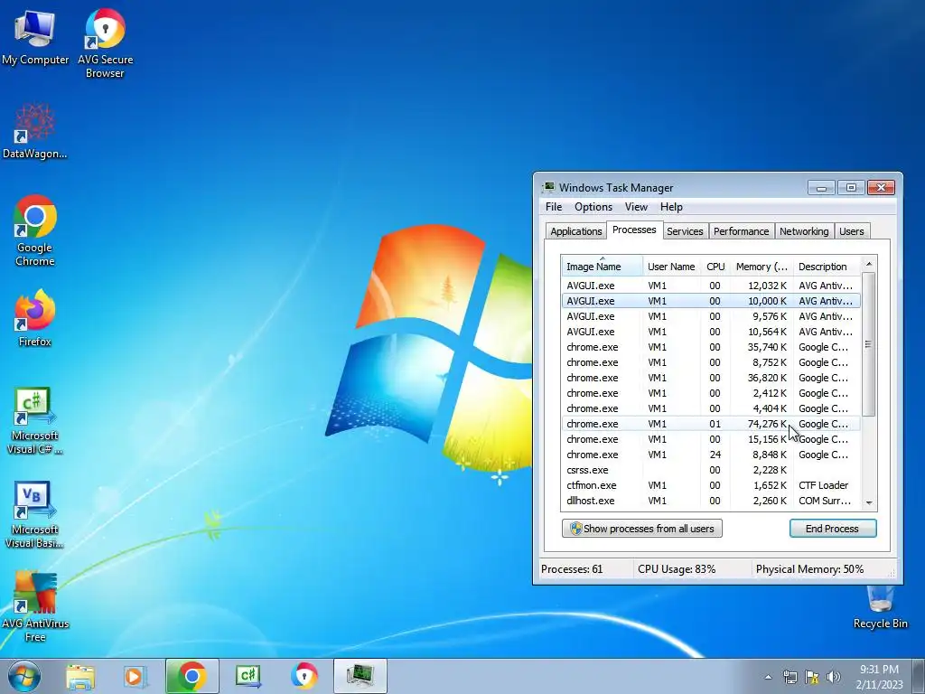Select chrome.exe row using 8,752 K
Viewport: 925px width, 694px height.
tap(711, 362)
